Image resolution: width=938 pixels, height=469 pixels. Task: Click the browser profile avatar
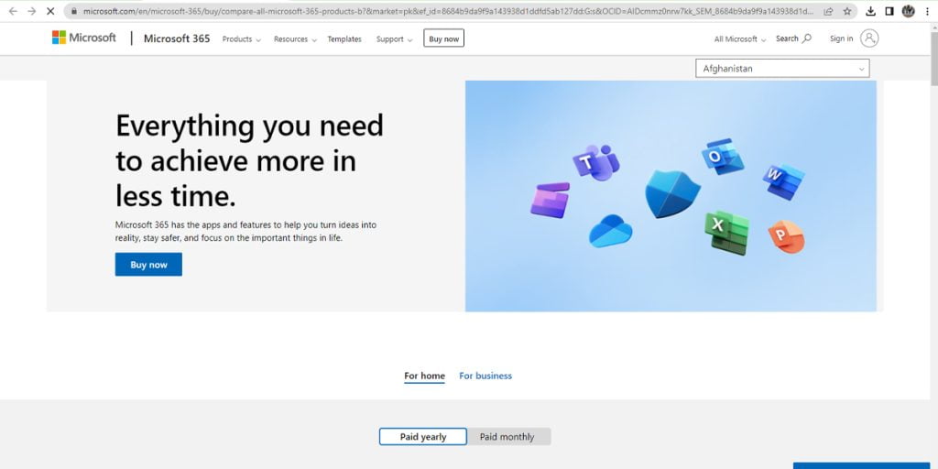tap(908, 11)
